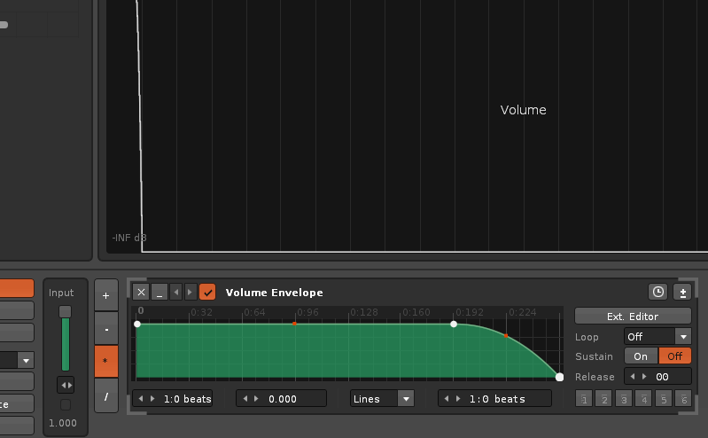Click the Input level slider handle
Viewport: 708px width, 438px height.
[x=65, y=311]
